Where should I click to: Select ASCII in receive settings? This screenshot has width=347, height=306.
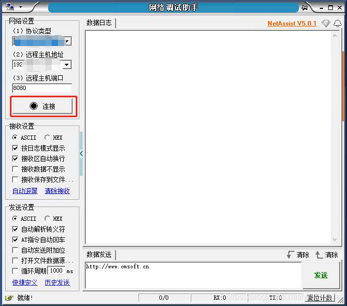pos(24,138)
